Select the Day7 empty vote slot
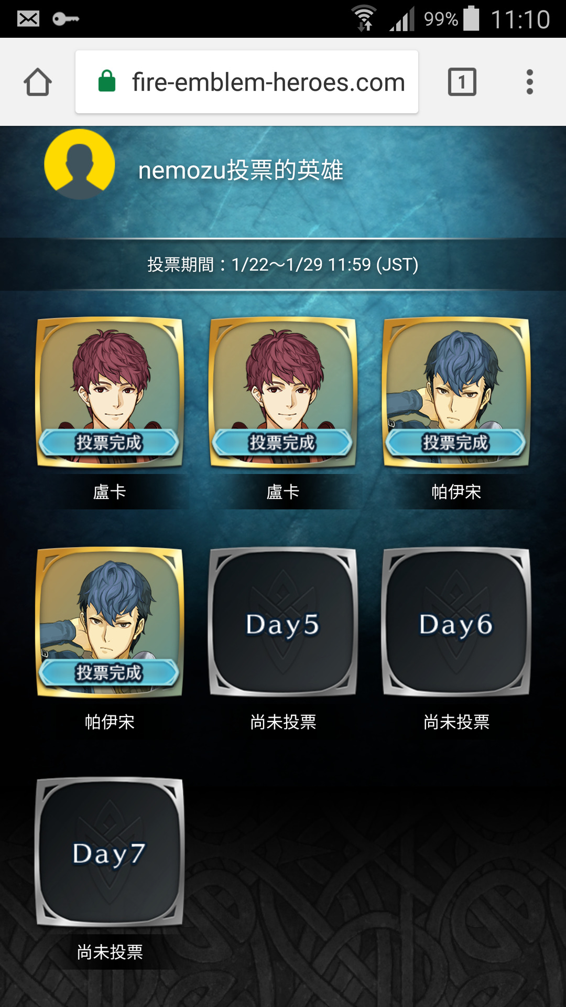This screenshot has width=566, height=1007. (110, 852)
